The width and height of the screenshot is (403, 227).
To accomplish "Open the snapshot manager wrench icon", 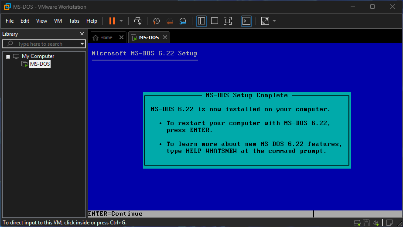I will tap(183, 21).
